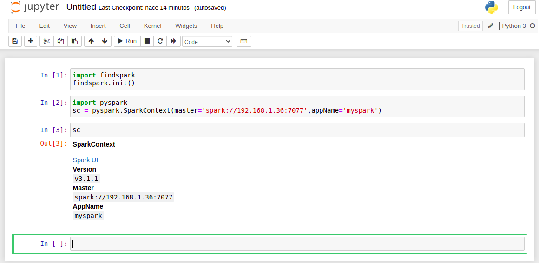This screenshot has width=539, height=263.
Task: Move selected cell up arrow
Action: click(x=91, y=41)
